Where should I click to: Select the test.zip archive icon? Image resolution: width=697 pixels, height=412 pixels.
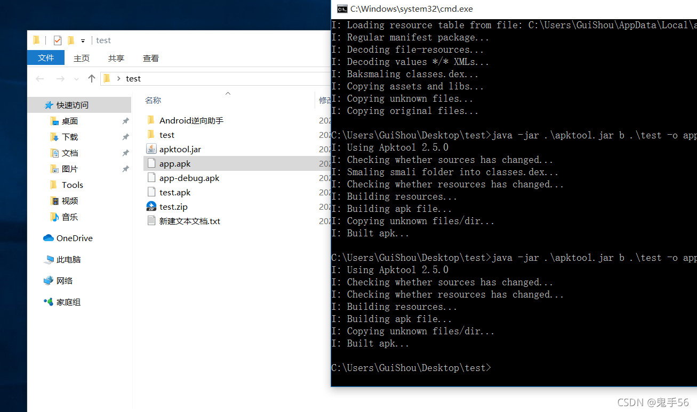coord(151,207)
